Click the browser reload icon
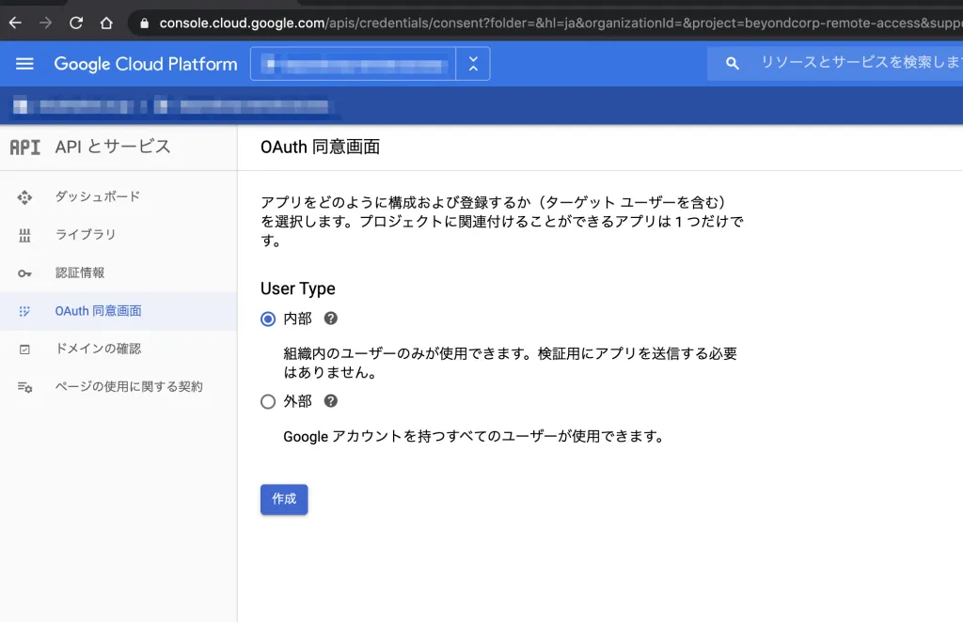 pyautogui.click(x=76, y=23)
